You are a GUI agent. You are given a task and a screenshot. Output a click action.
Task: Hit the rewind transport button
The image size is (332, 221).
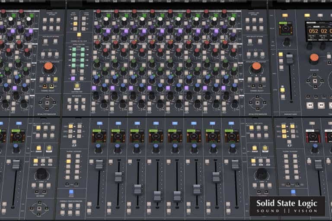tap(310, 105)
